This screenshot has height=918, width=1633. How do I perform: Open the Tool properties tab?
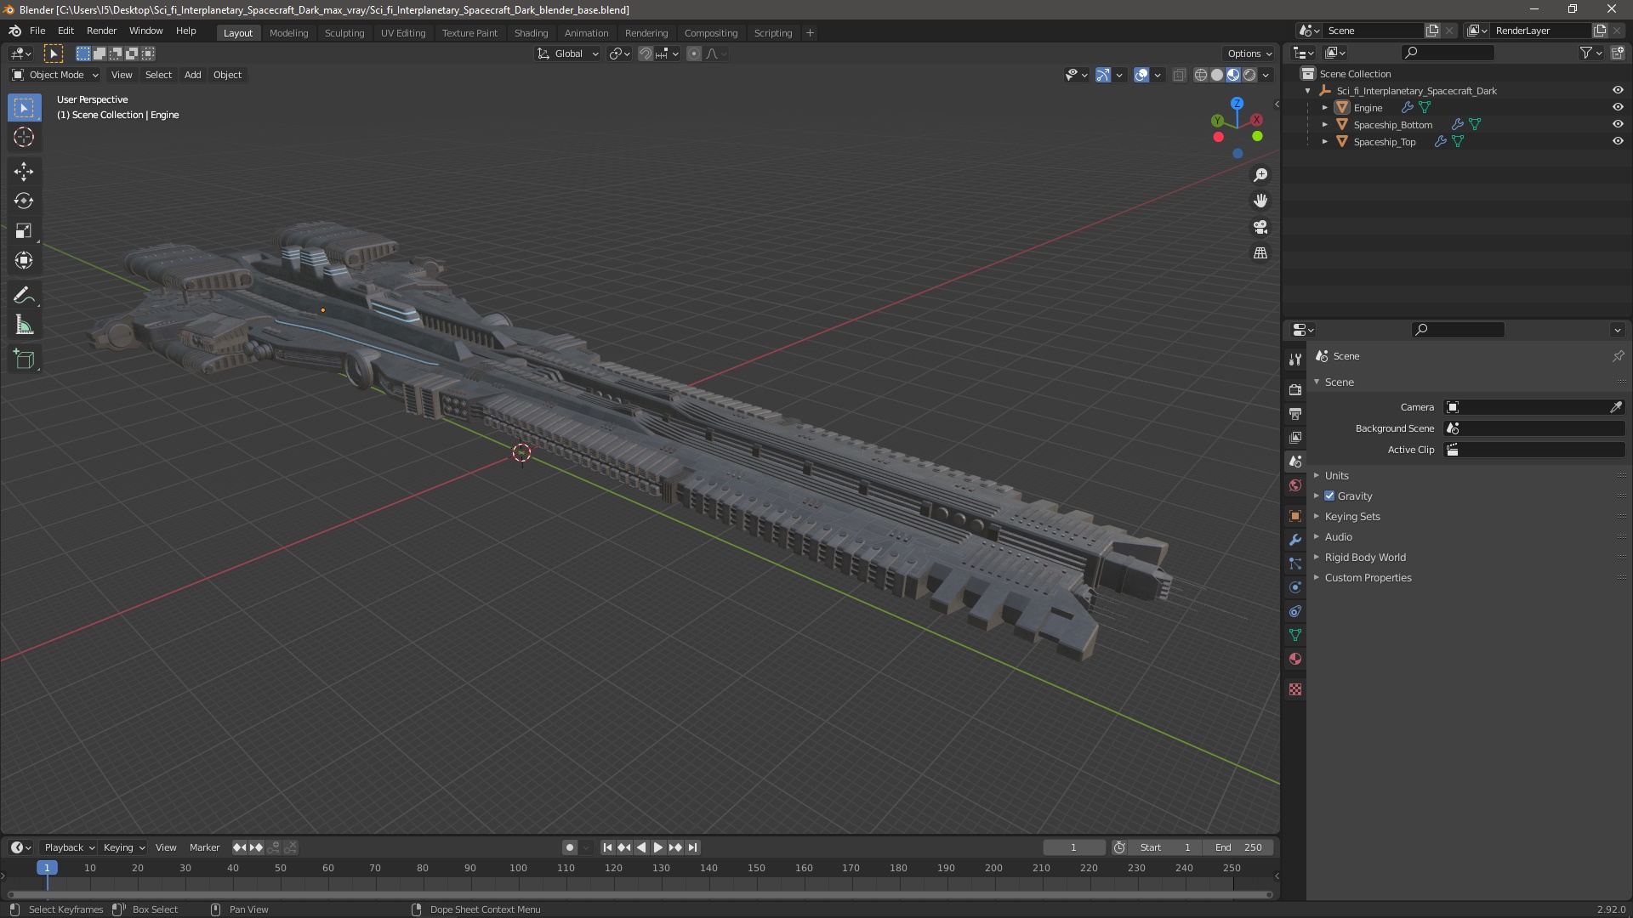(x=1295, y=359)
